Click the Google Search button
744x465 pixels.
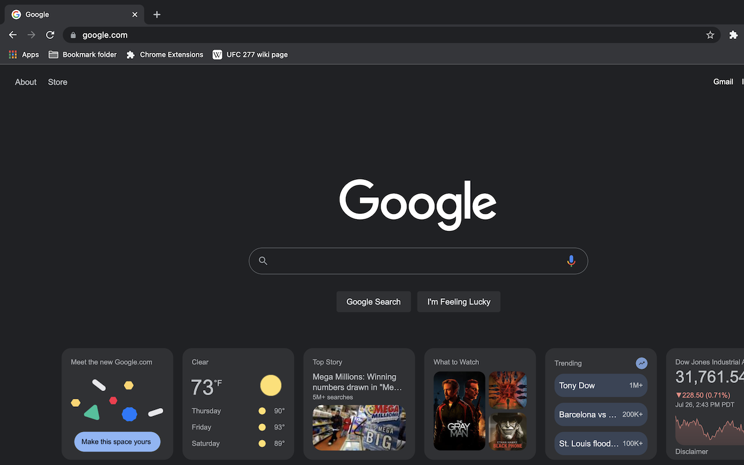(373, 302)
